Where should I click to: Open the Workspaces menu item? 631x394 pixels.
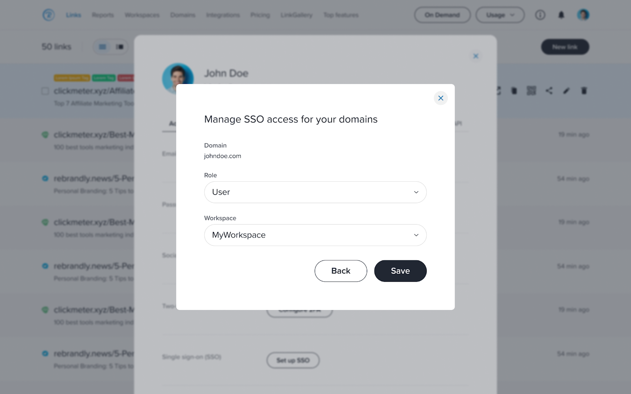142,15
